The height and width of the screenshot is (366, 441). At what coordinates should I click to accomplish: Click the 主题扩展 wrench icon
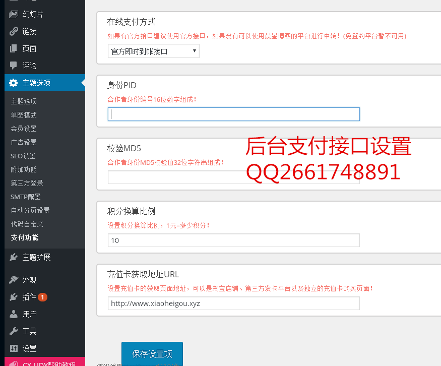pos(14,257)
